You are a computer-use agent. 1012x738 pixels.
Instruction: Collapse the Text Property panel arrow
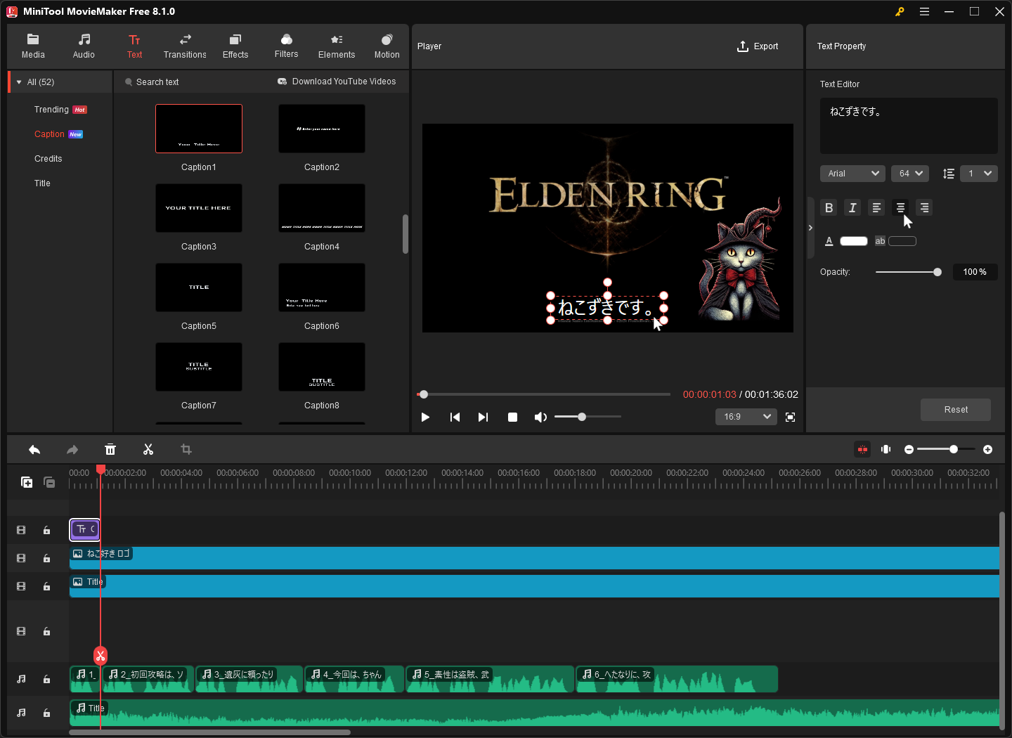(810, 228)
